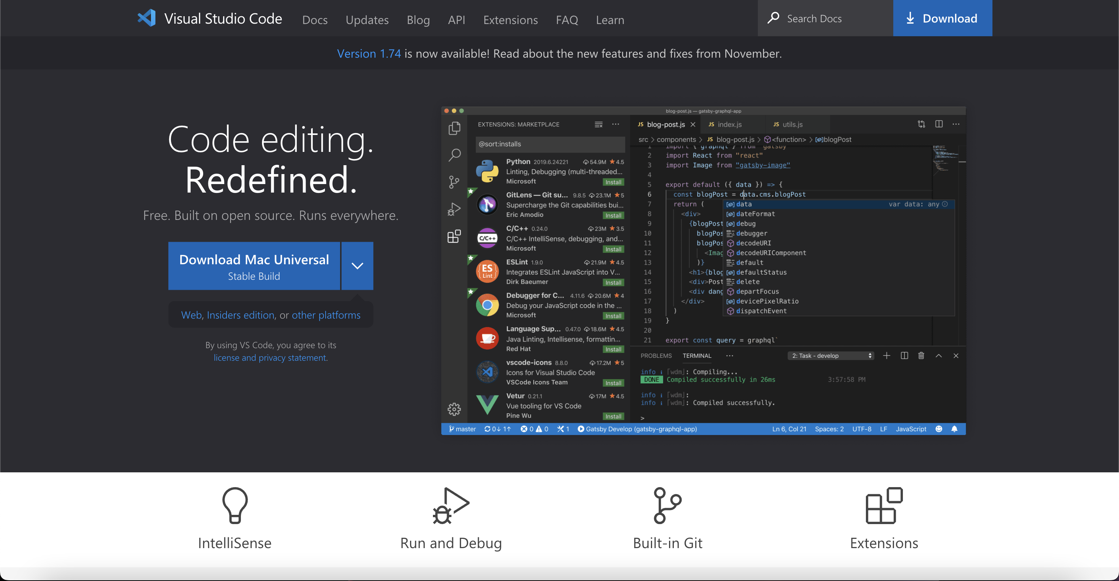Image resolution: width=1119 pixels, height=581 pixels.
Task: Click Python extension logo in marketplace list
Action: point(487,171)
